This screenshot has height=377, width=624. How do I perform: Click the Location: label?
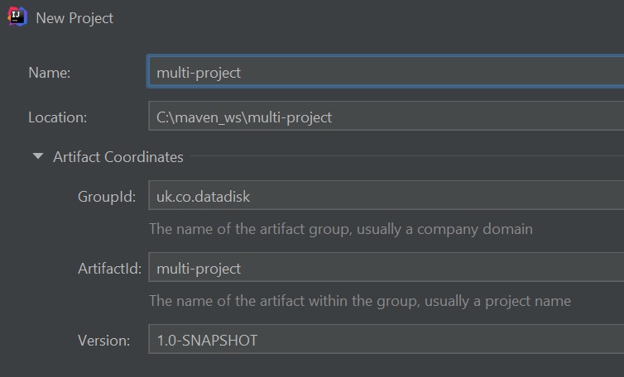pos(57,117)
